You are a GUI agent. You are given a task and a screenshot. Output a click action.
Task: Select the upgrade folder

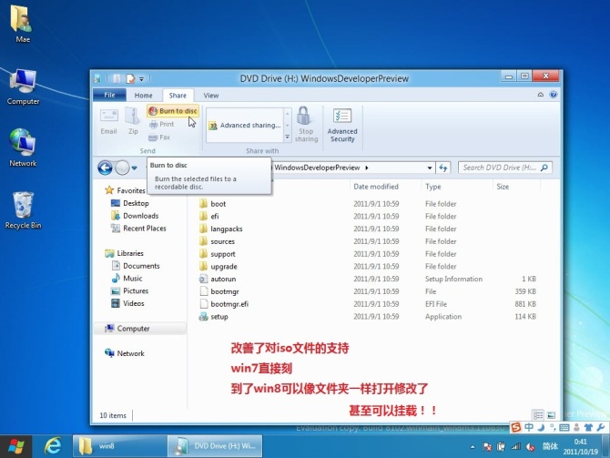(218, 267)
